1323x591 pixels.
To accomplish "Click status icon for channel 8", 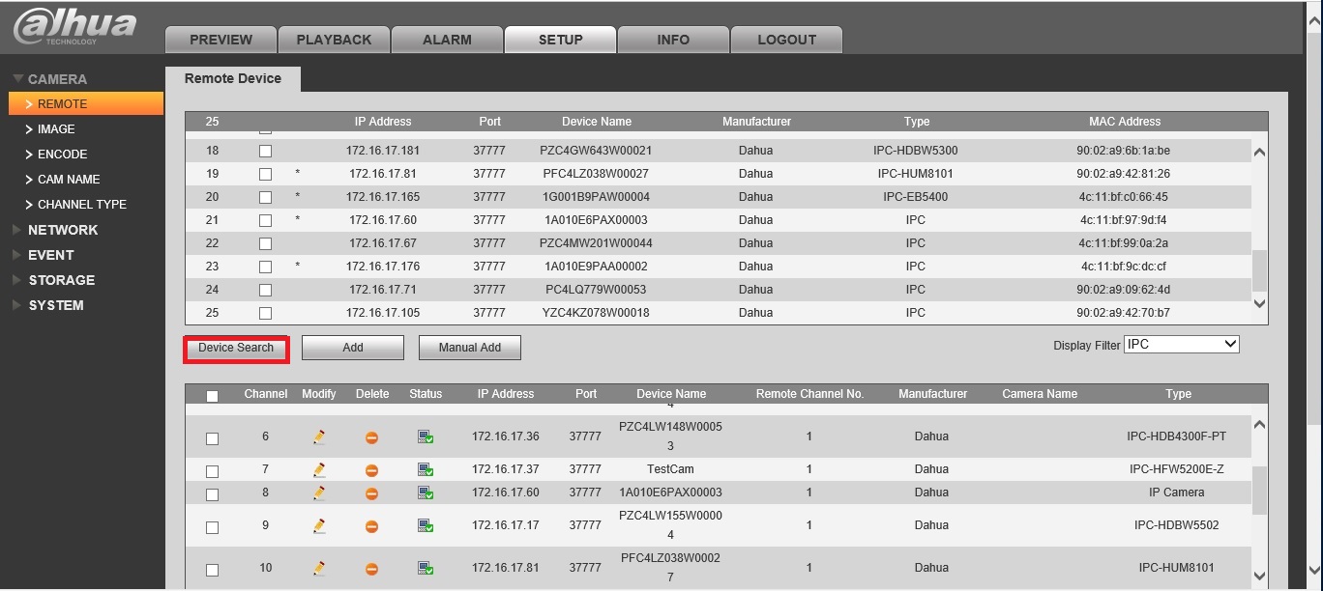I will pyautogui.click(x=426, y=492).
